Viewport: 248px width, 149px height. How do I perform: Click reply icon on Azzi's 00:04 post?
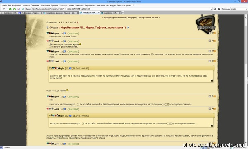(x=214, y=41)
